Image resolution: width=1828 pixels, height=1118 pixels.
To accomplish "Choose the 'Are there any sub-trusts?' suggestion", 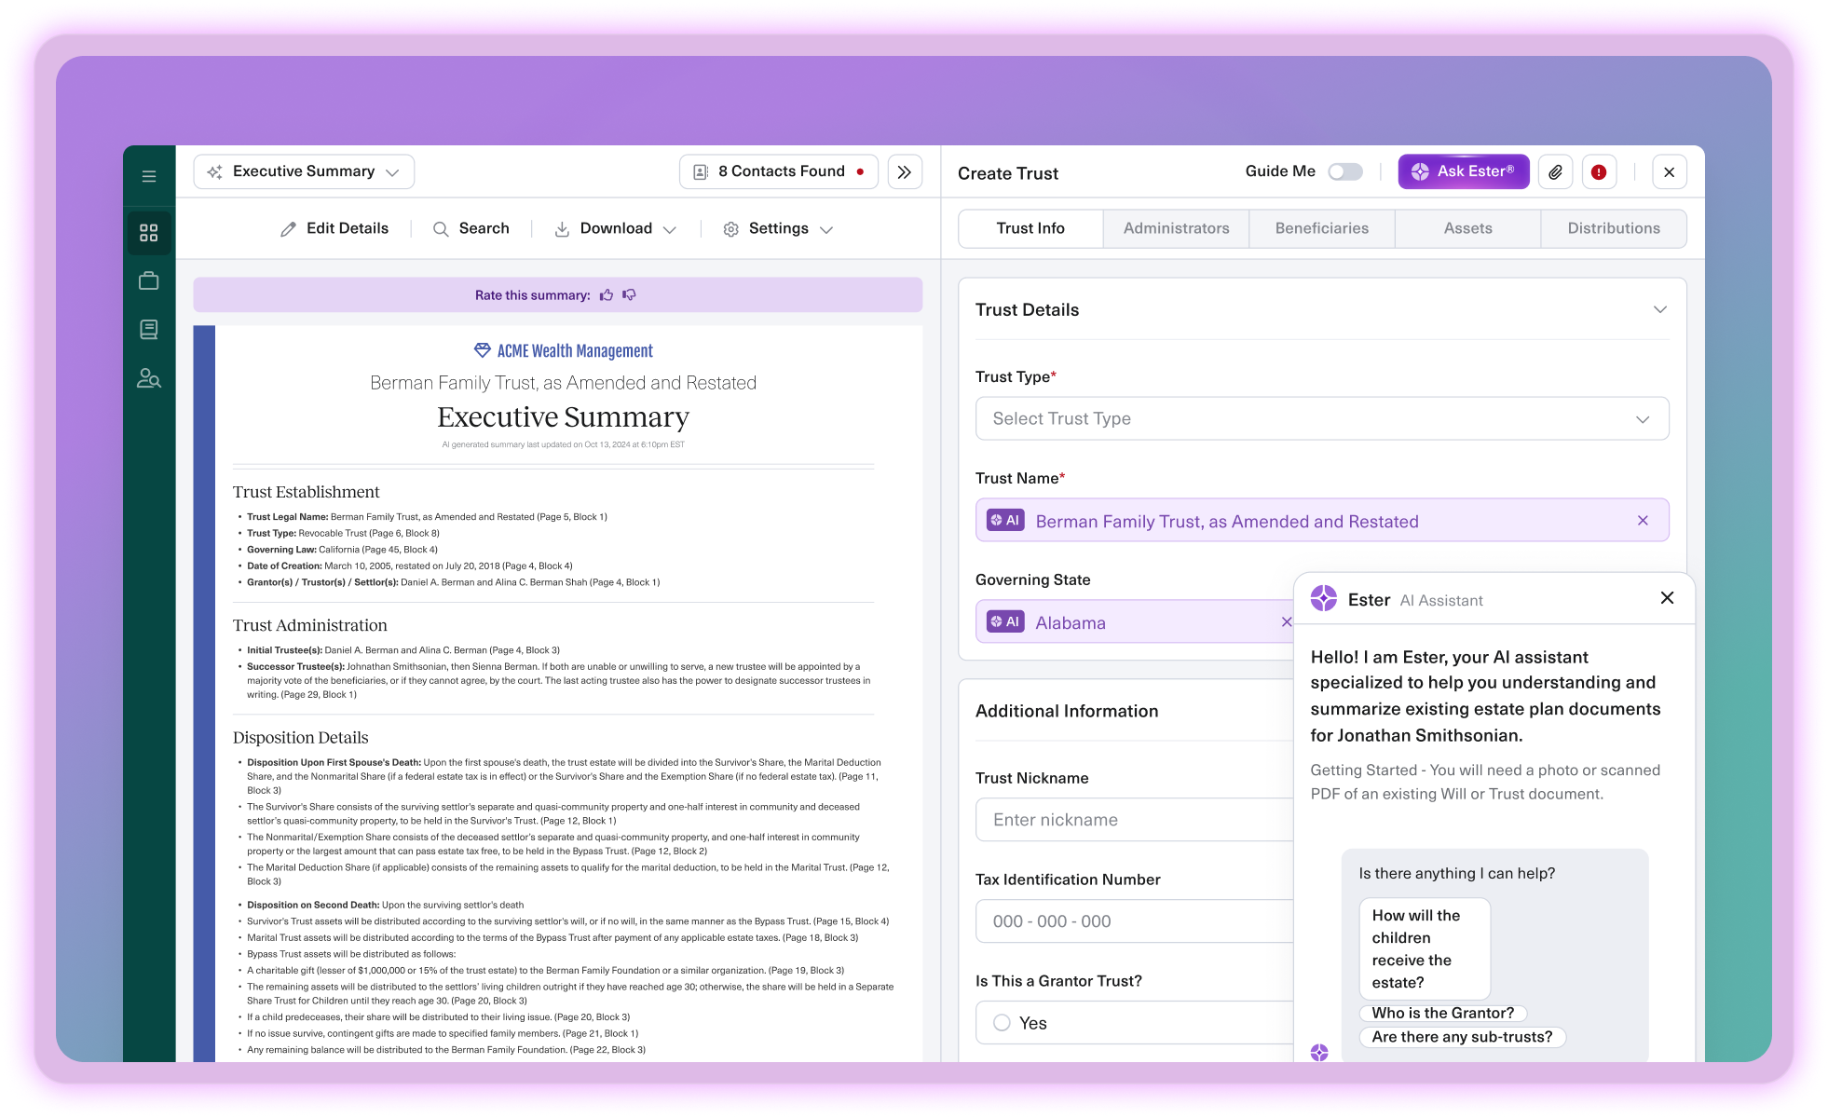I will coord(1463,1037).
